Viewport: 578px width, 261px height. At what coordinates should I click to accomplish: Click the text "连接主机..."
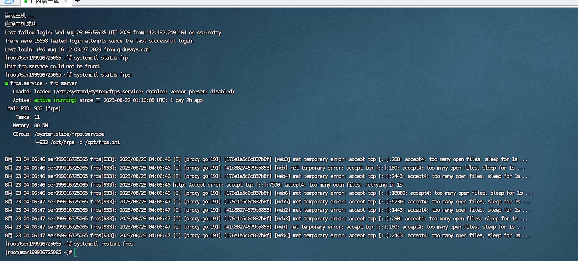pos(19,16)
